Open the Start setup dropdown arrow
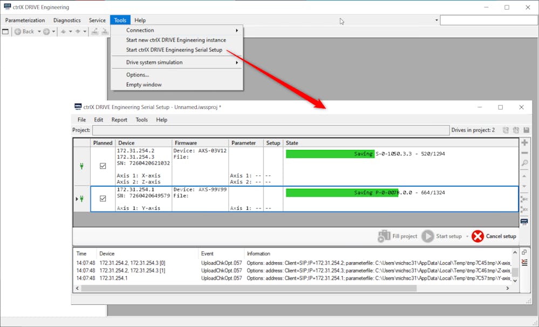The height and width of the screenshot is (327, 539). tap(467, 236)
